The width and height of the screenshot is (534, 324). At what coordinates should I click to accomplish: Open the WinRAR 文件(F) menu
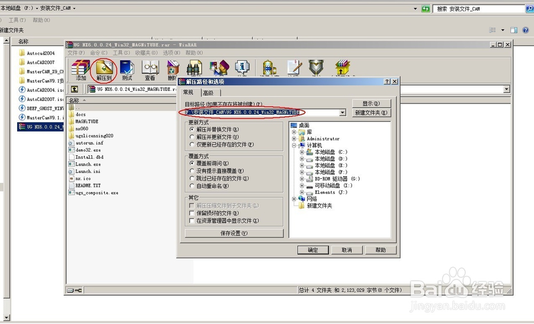coord(76,53)
